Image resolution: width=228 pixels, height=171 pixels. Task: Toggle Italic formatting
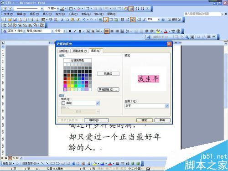(75, 31)
